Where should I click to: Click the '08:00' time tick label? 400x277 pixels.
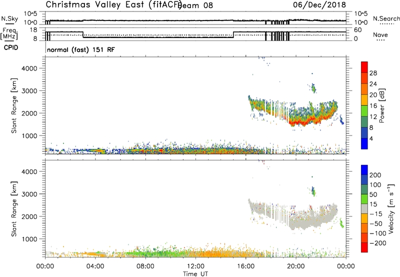point(145,266)
